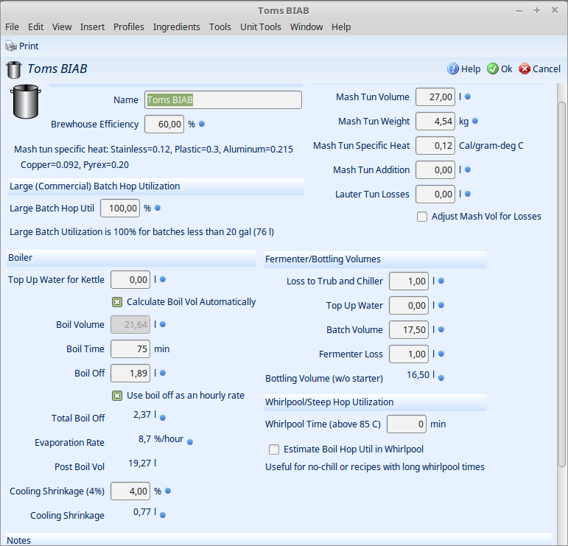This screenshot has width=568, height=546.
Task: Click the large equipment pot image icon
Action: [25, 102]
